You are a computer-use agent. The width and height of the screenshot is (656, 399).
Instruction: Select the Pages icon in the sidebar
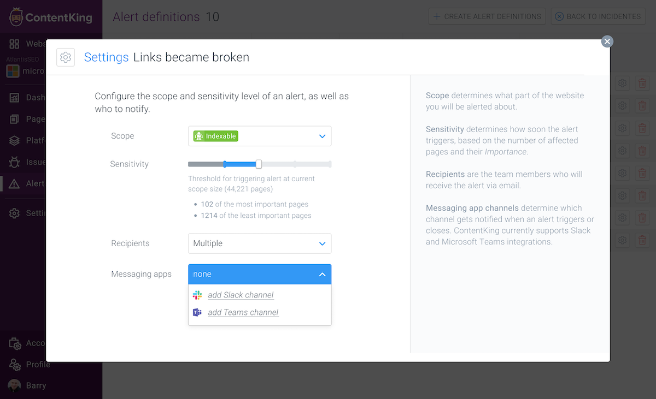[x=15, y=118]
